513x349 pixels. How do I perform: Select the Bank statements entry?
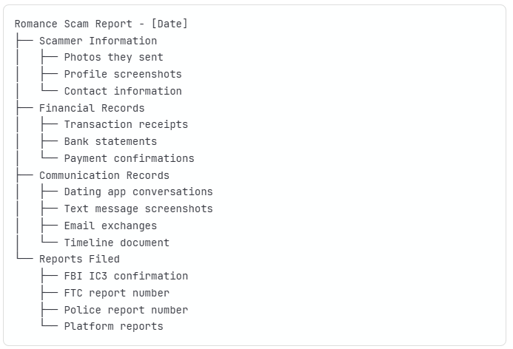(x=110, y=141)
